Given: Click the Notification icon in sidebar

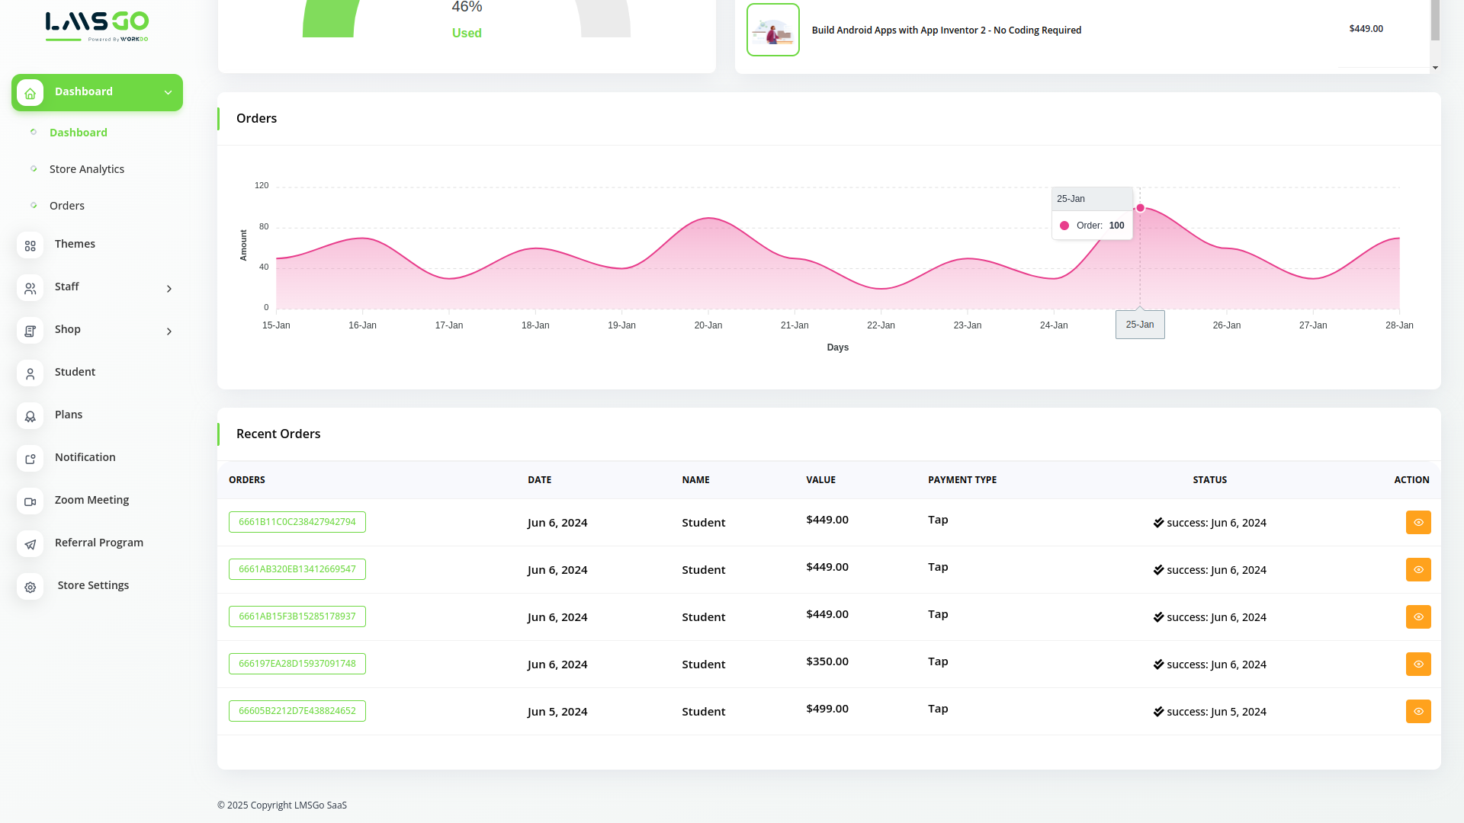Looking at the screenshot, I should pos(30,459).
